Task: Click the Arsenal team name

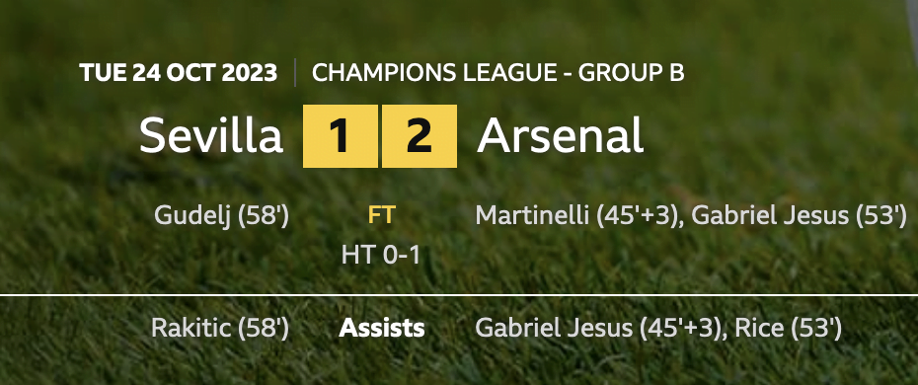Action: tap(561, 136)
